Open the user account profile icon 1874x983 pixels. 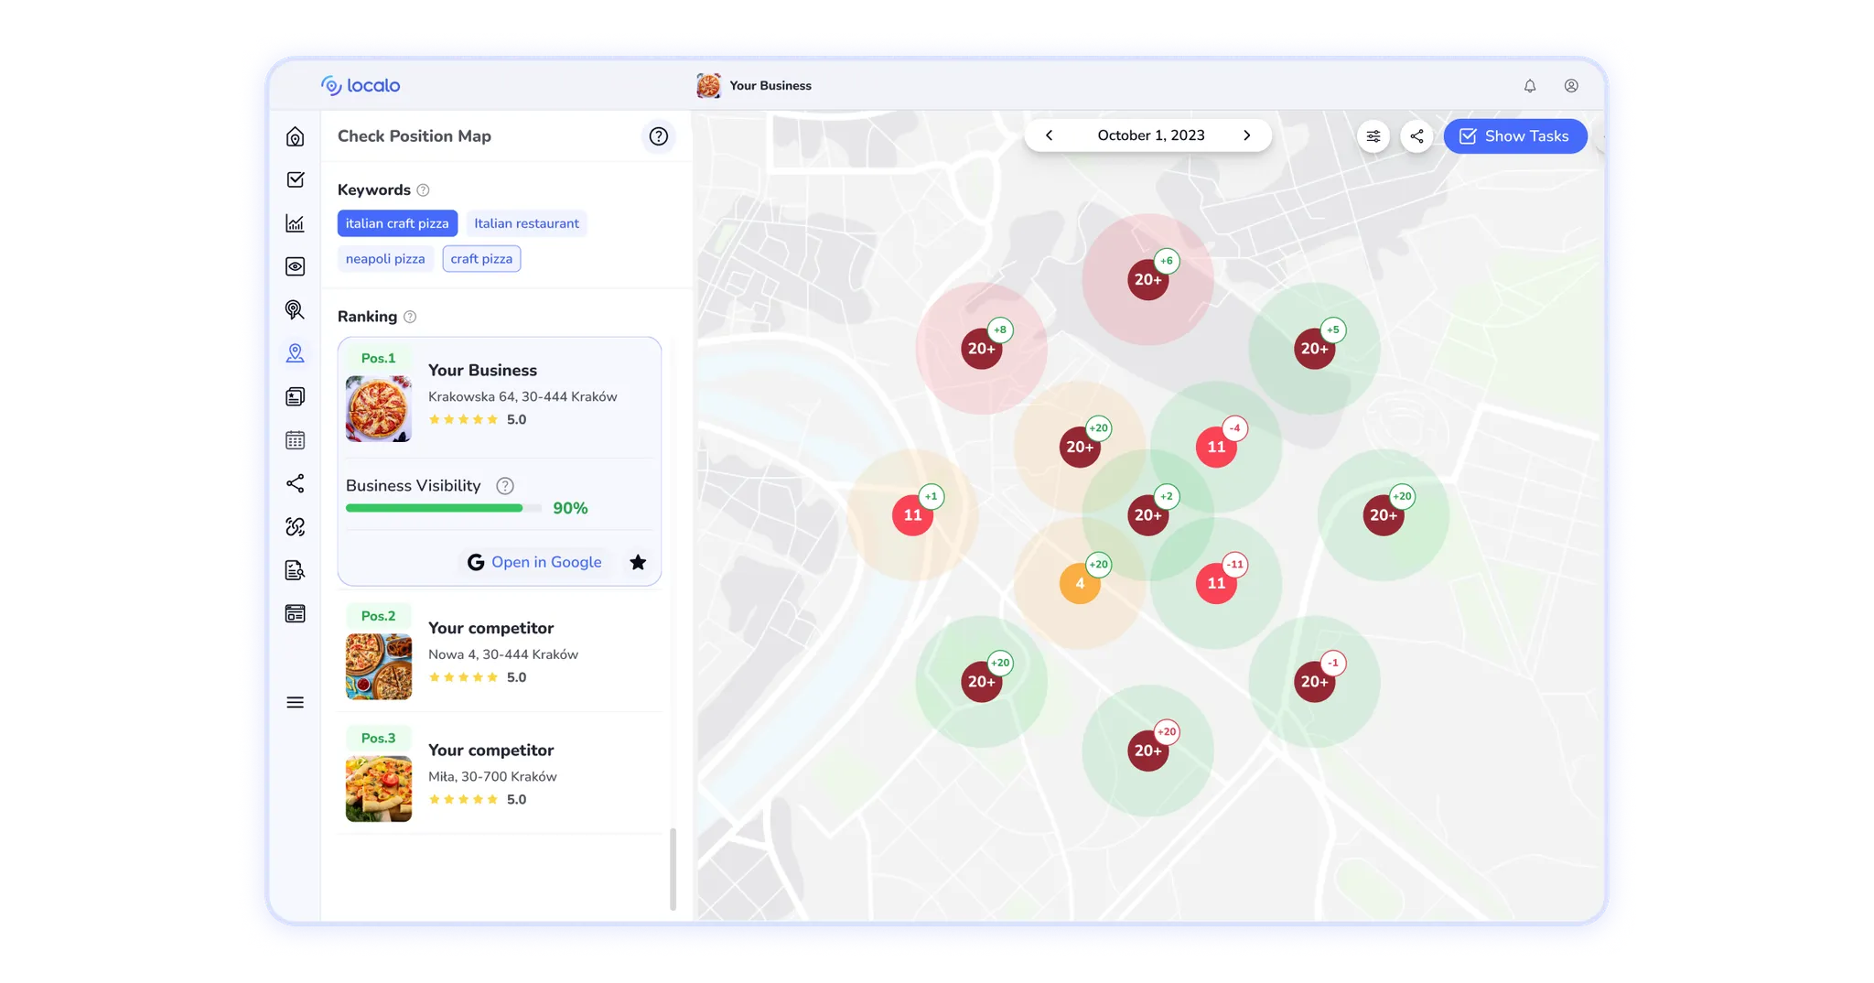click(x=1571, y=86)
